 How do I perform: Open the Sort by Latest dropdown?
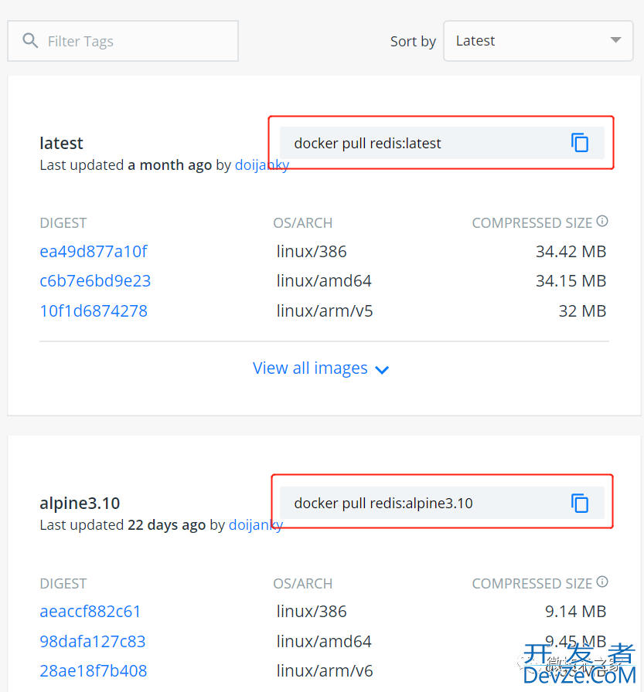coord(538,41)
